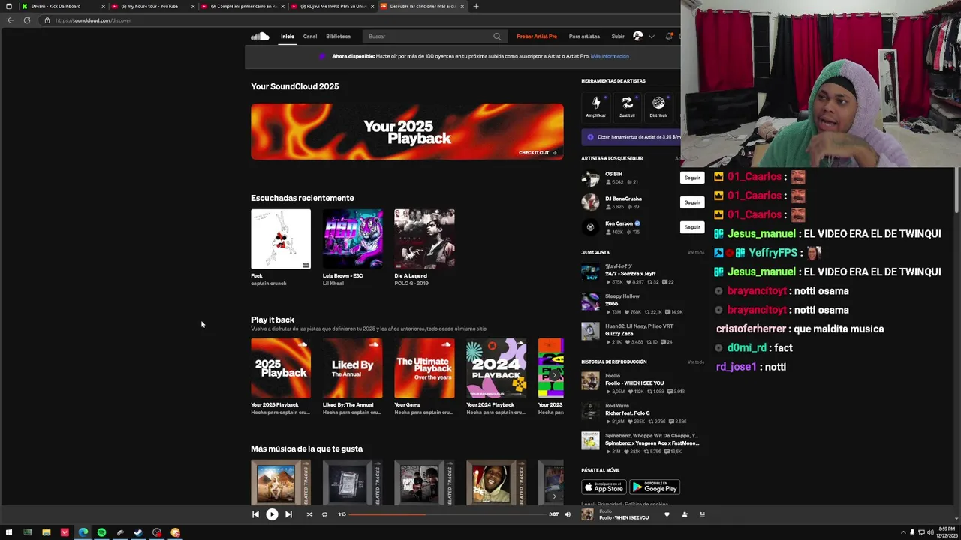Open the notifications bell icon

click(x=669, y=36)
